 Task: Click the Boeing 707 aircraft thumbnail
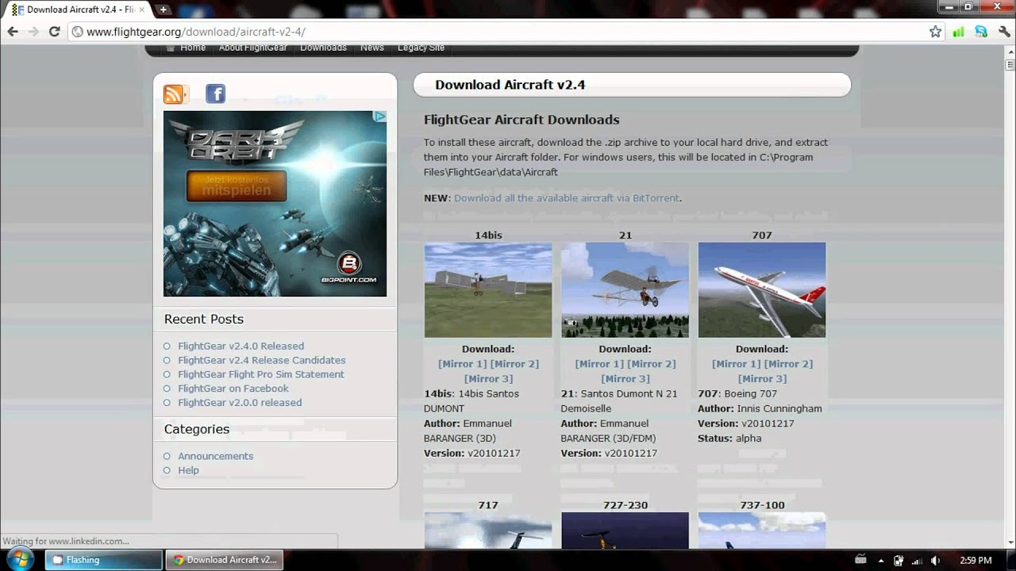tap(762, 290)
